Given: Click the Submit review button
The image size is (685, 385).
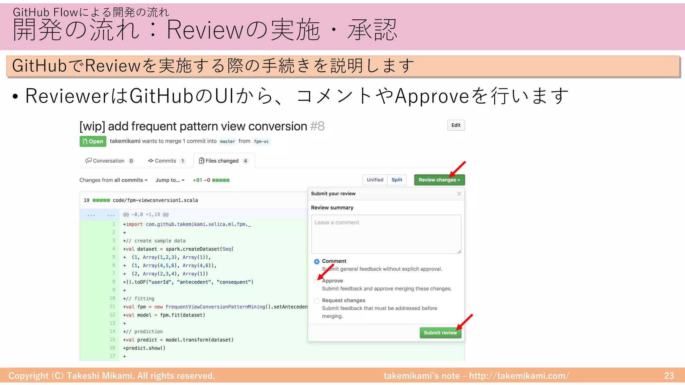Looking at the screenshot, I should (x=441, y=333).
